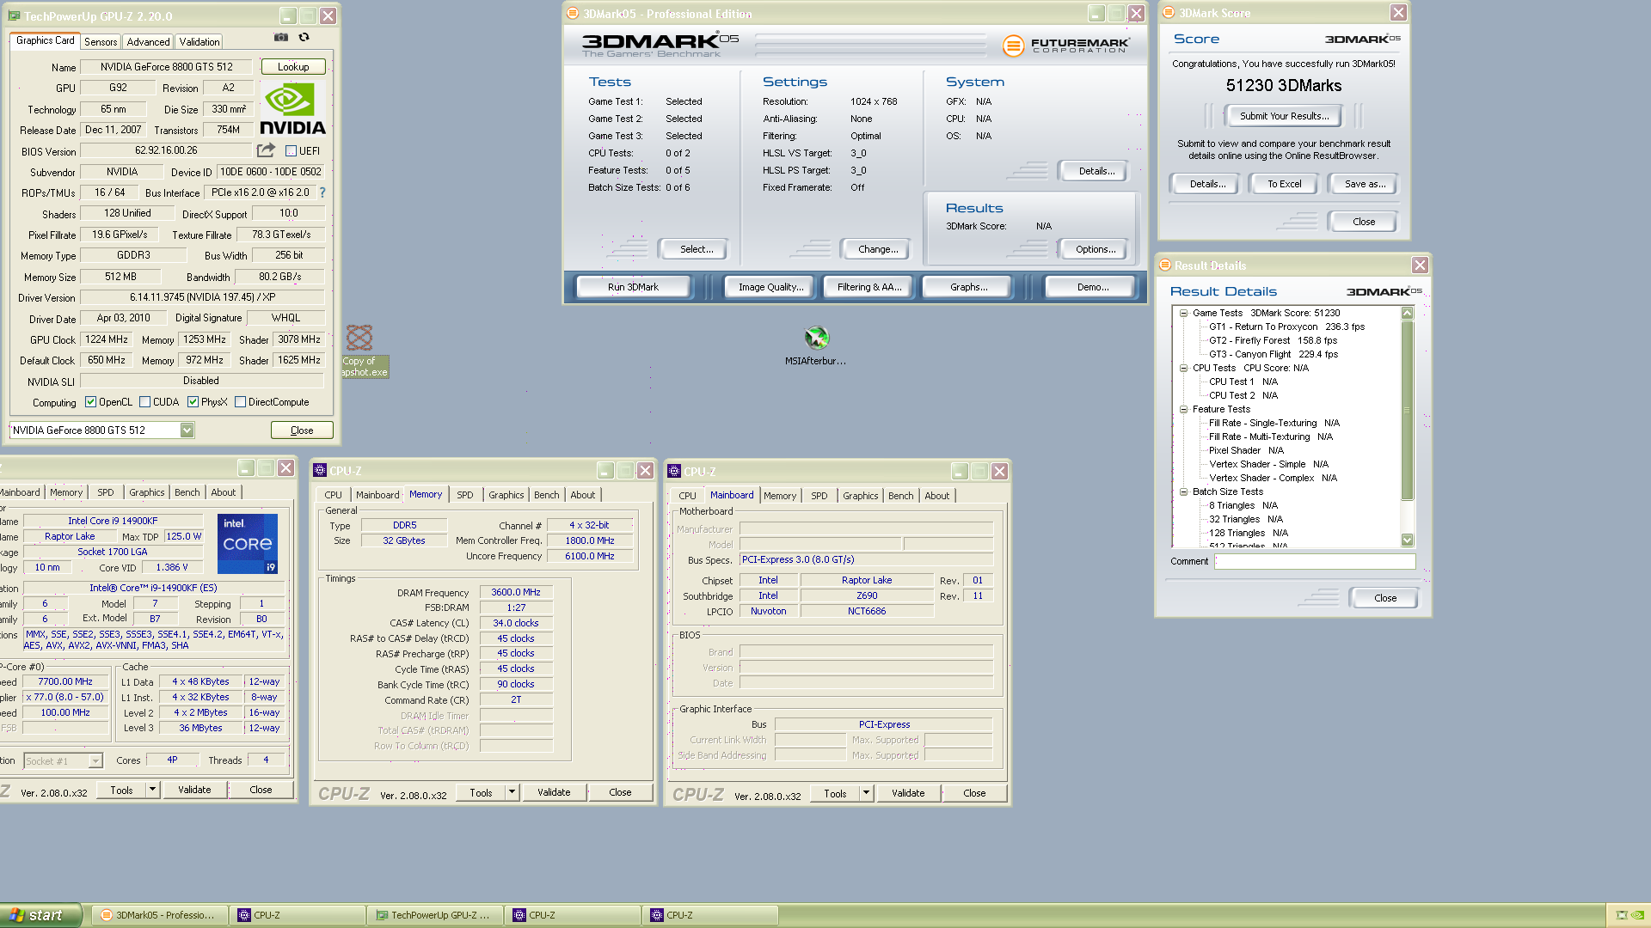Click the GPU-Z title bar app icon
This screenshot has height=928, width=1651.
click(14, 15)
